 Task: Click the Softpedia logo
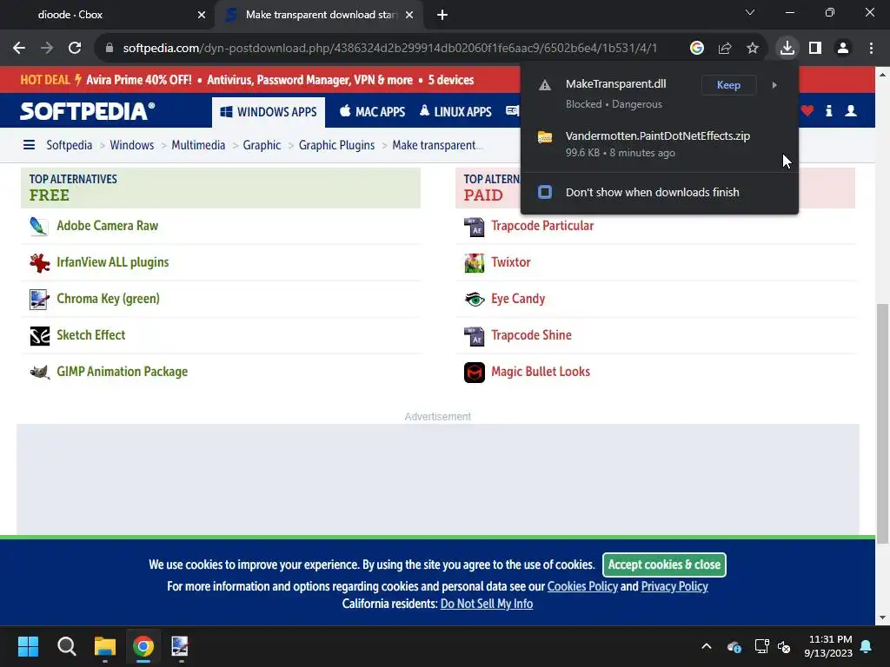point(88,110)
